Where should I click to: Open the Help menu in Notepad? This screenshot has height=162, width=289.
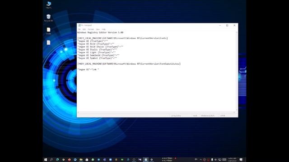103,29
